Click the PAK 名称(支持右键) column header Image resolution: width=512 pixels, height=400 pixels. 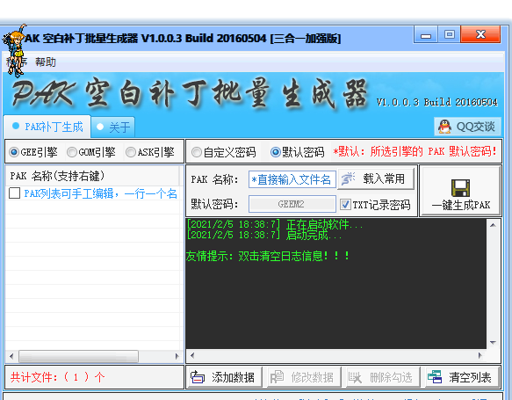(92, 176)
